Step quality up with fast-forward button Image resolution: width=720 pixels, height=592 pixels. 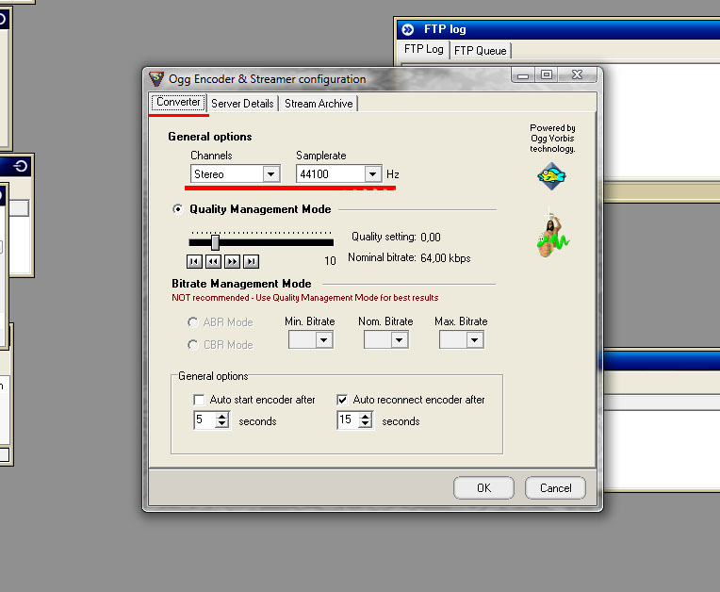tap(233, 262)
